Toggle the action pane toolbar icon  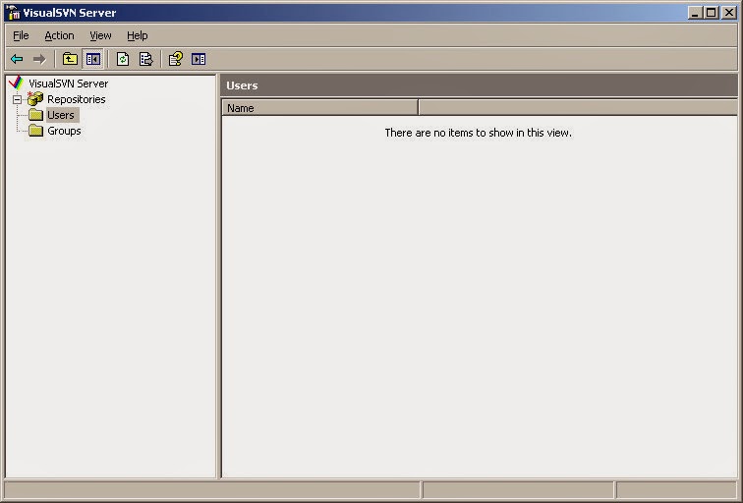tap(199, 59)
